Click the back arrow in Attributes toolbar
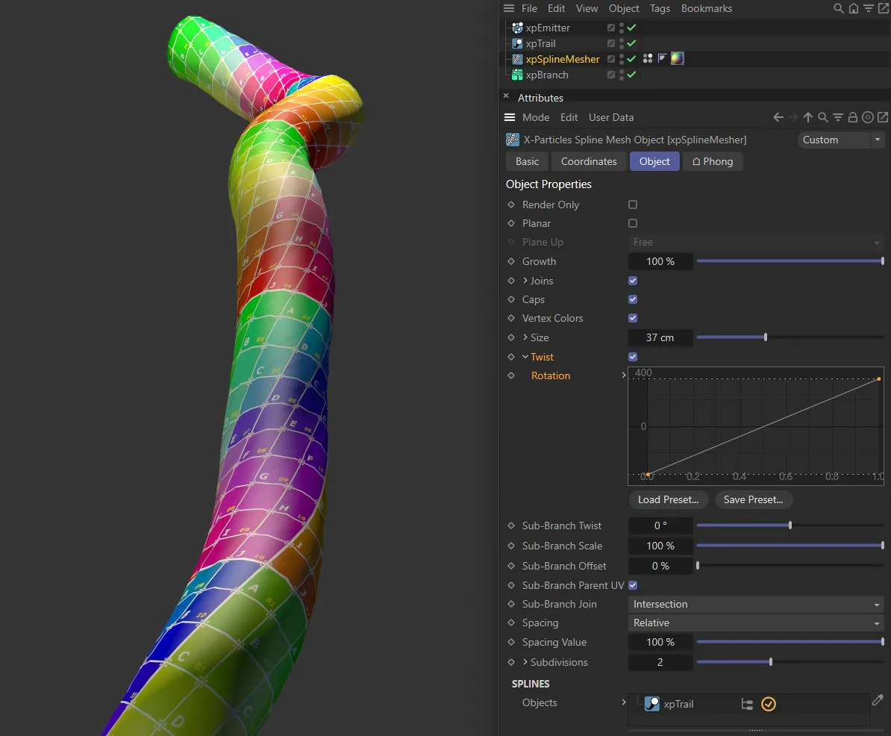Viewport: 891px width, 736px height. click(777, 117)
